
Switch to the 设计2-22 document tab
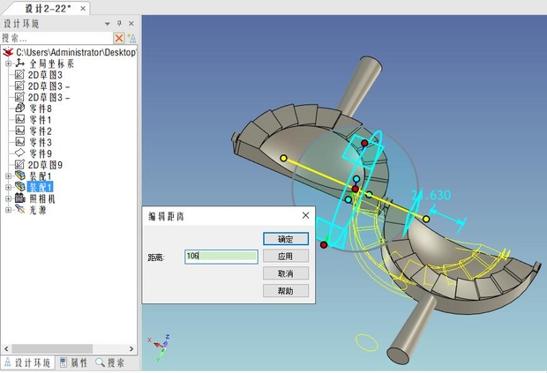tap(47, 8)
